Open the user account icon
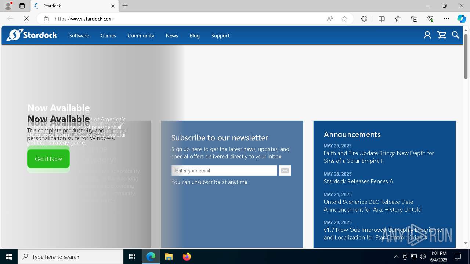This screenshot has height=264, width=470. point(427,35)
